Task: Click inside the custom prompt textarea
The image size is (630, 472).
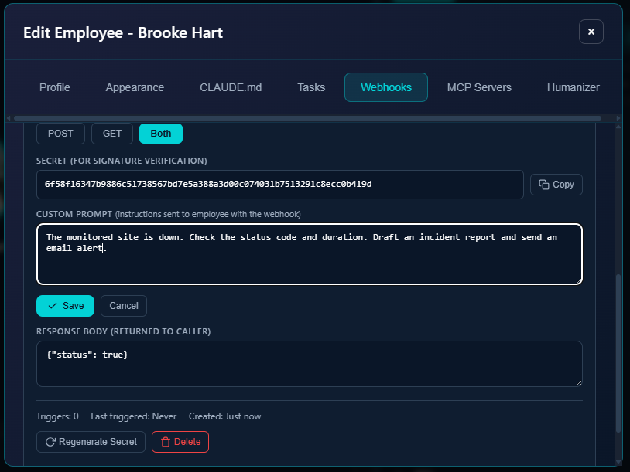Action: click(x=309, y=255)
